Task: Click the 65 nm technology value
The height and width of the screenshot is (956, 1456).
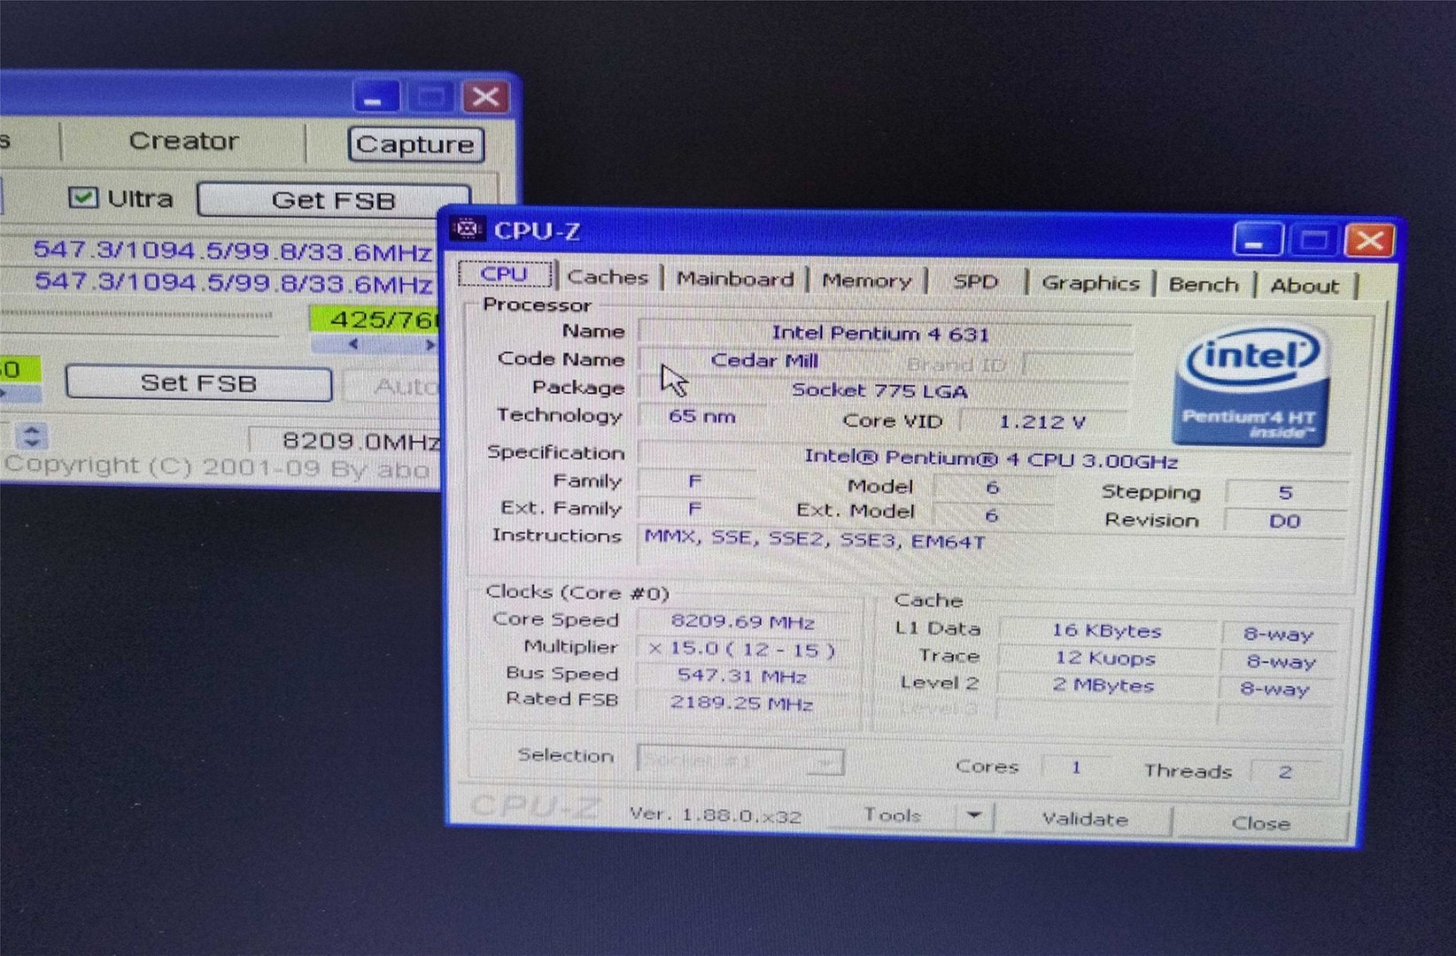Action: coord(701,416)
